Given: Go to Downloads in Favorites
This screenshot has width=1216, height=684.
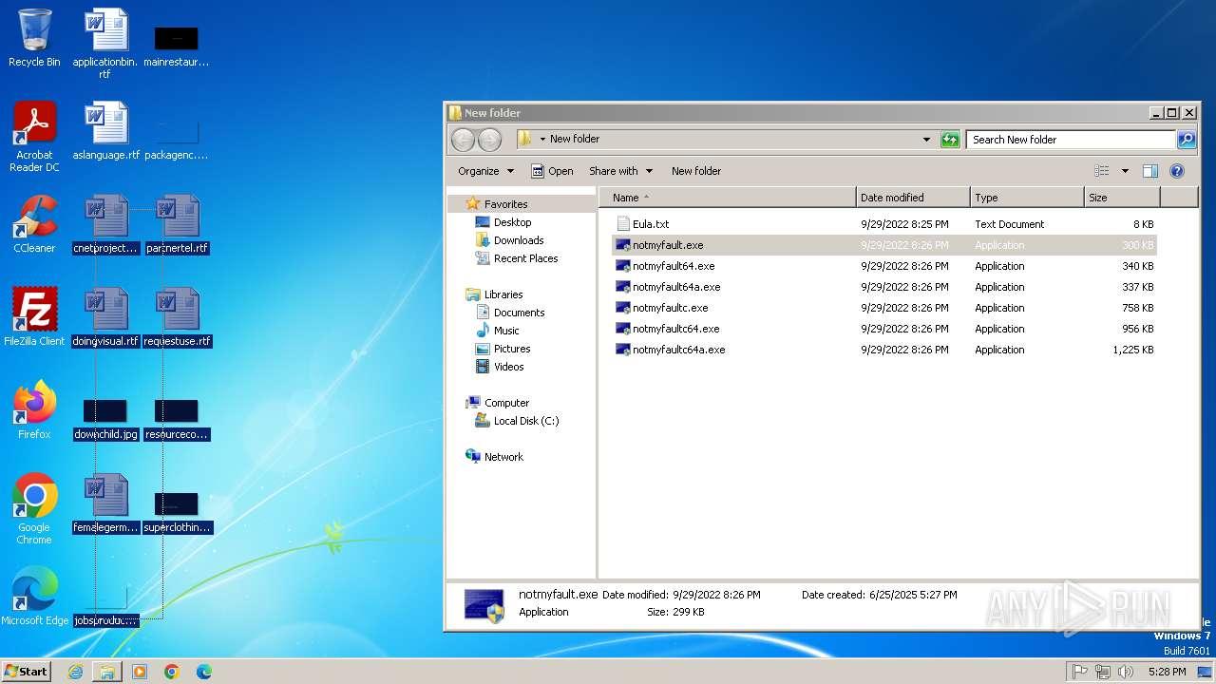Looking at the screenshot, I should coord(518,240).
